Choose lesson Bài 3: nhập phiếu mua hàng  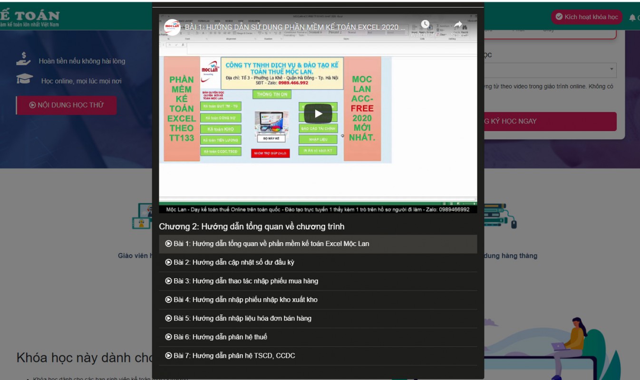[x=318, y=281]
